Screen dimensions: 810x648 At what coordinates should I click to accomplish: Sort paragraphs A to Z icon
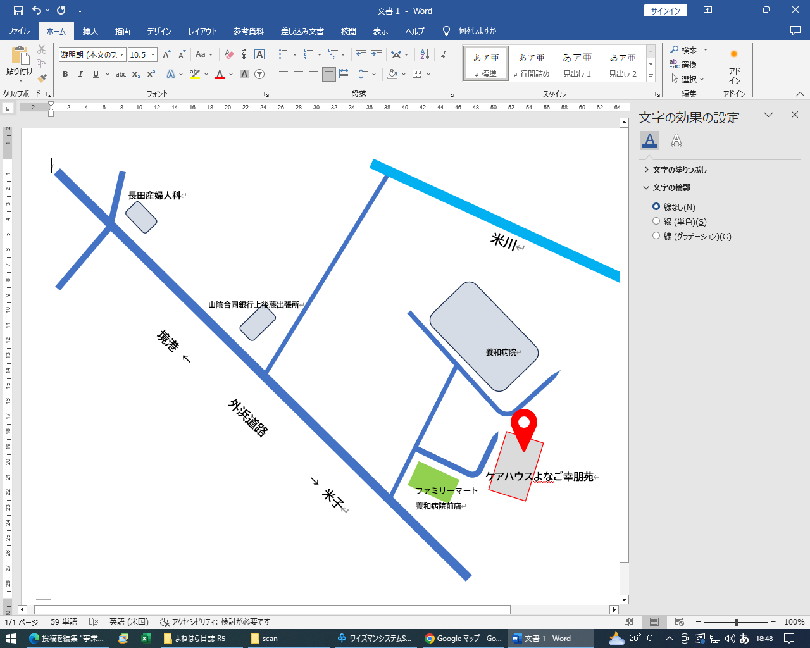tap(425, 55)
